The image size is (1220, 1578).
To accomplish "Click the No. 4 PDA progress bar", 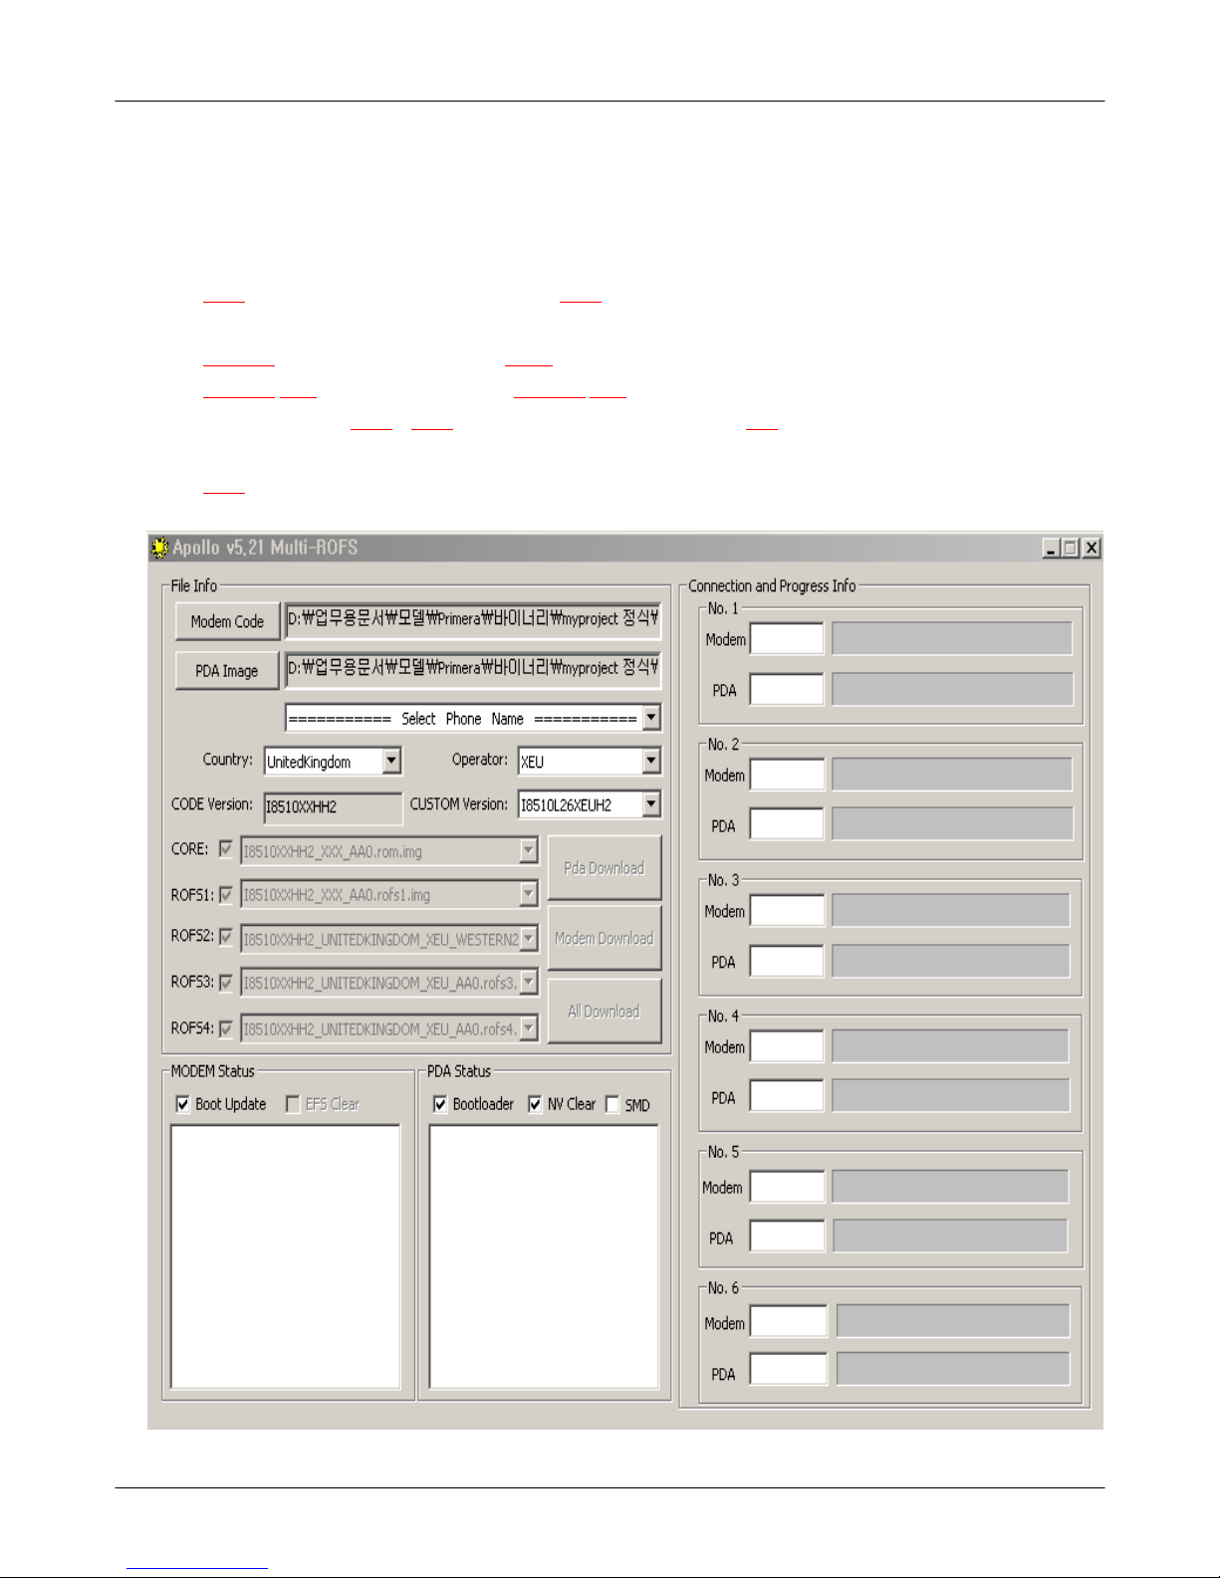I will [950, 1096].
